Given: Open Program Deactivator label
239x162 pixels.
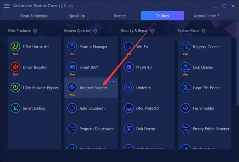Looking at the screenshot, I should 96,129.
